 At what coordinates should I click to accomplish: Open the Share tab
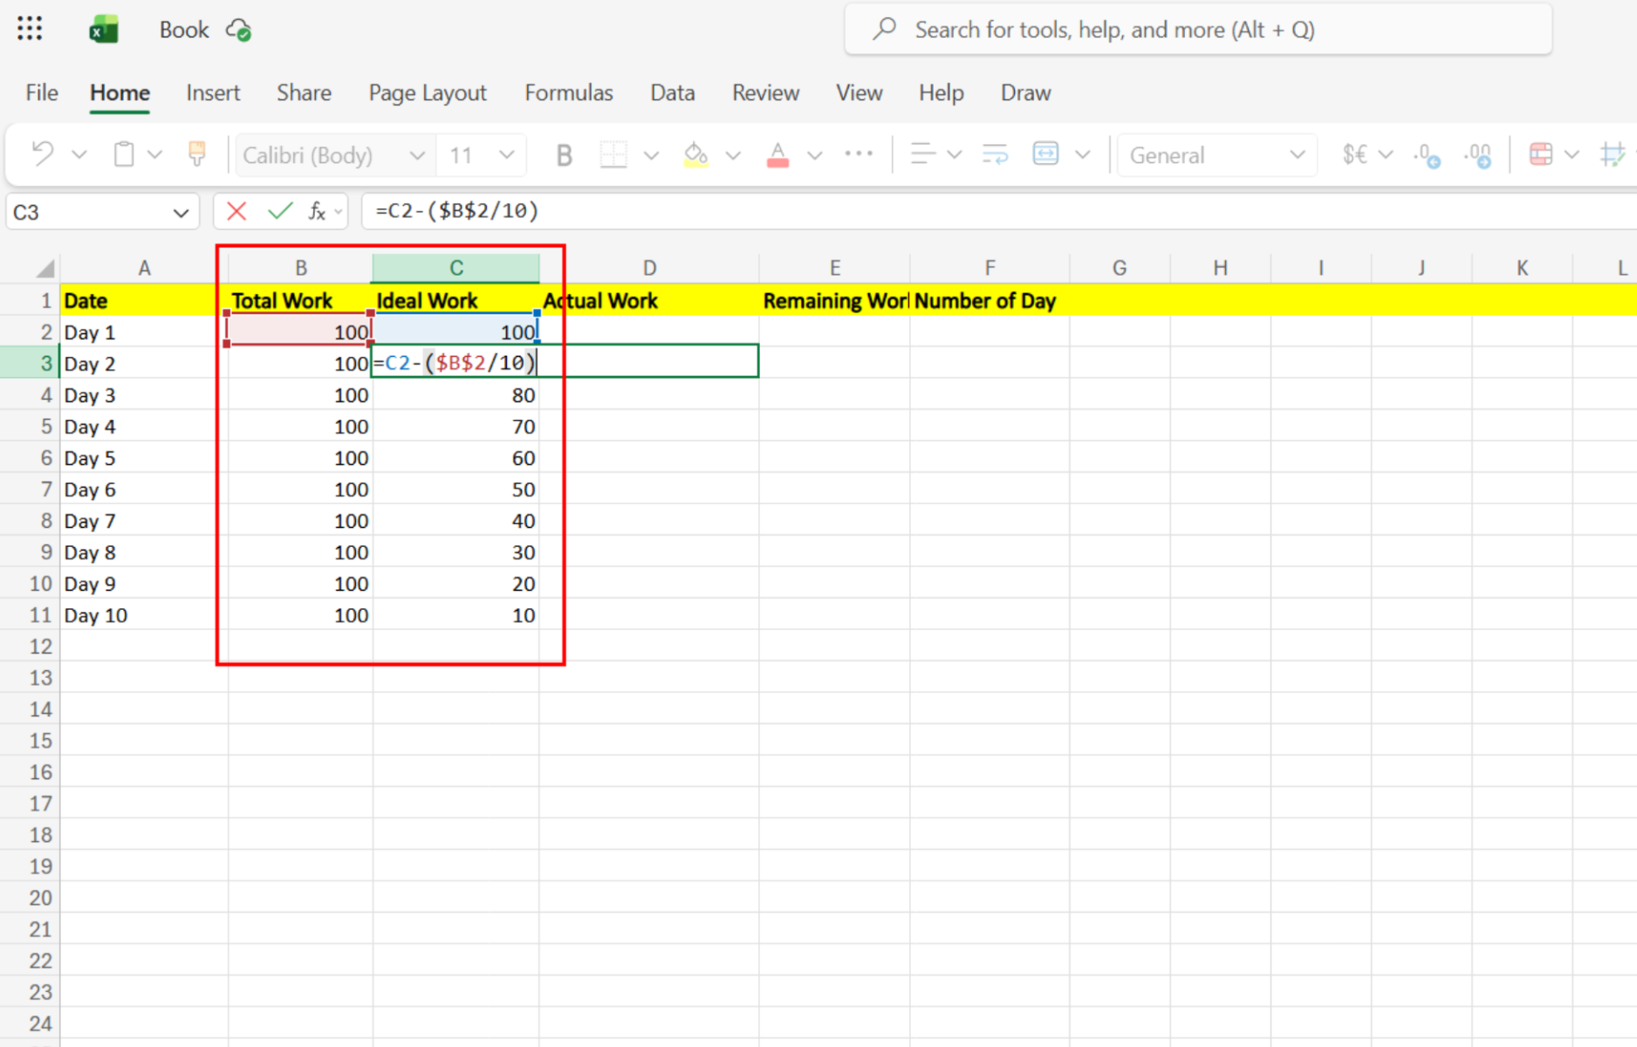(x=304, y=92)
